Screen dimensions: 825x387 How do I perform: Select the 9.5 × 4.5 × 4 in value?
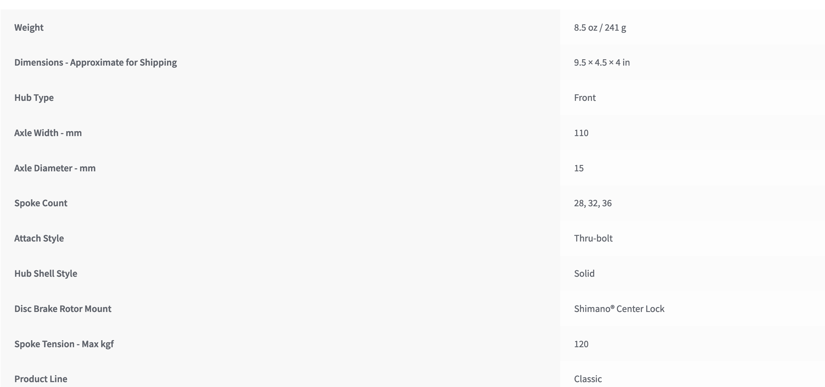tap(602, 63)
